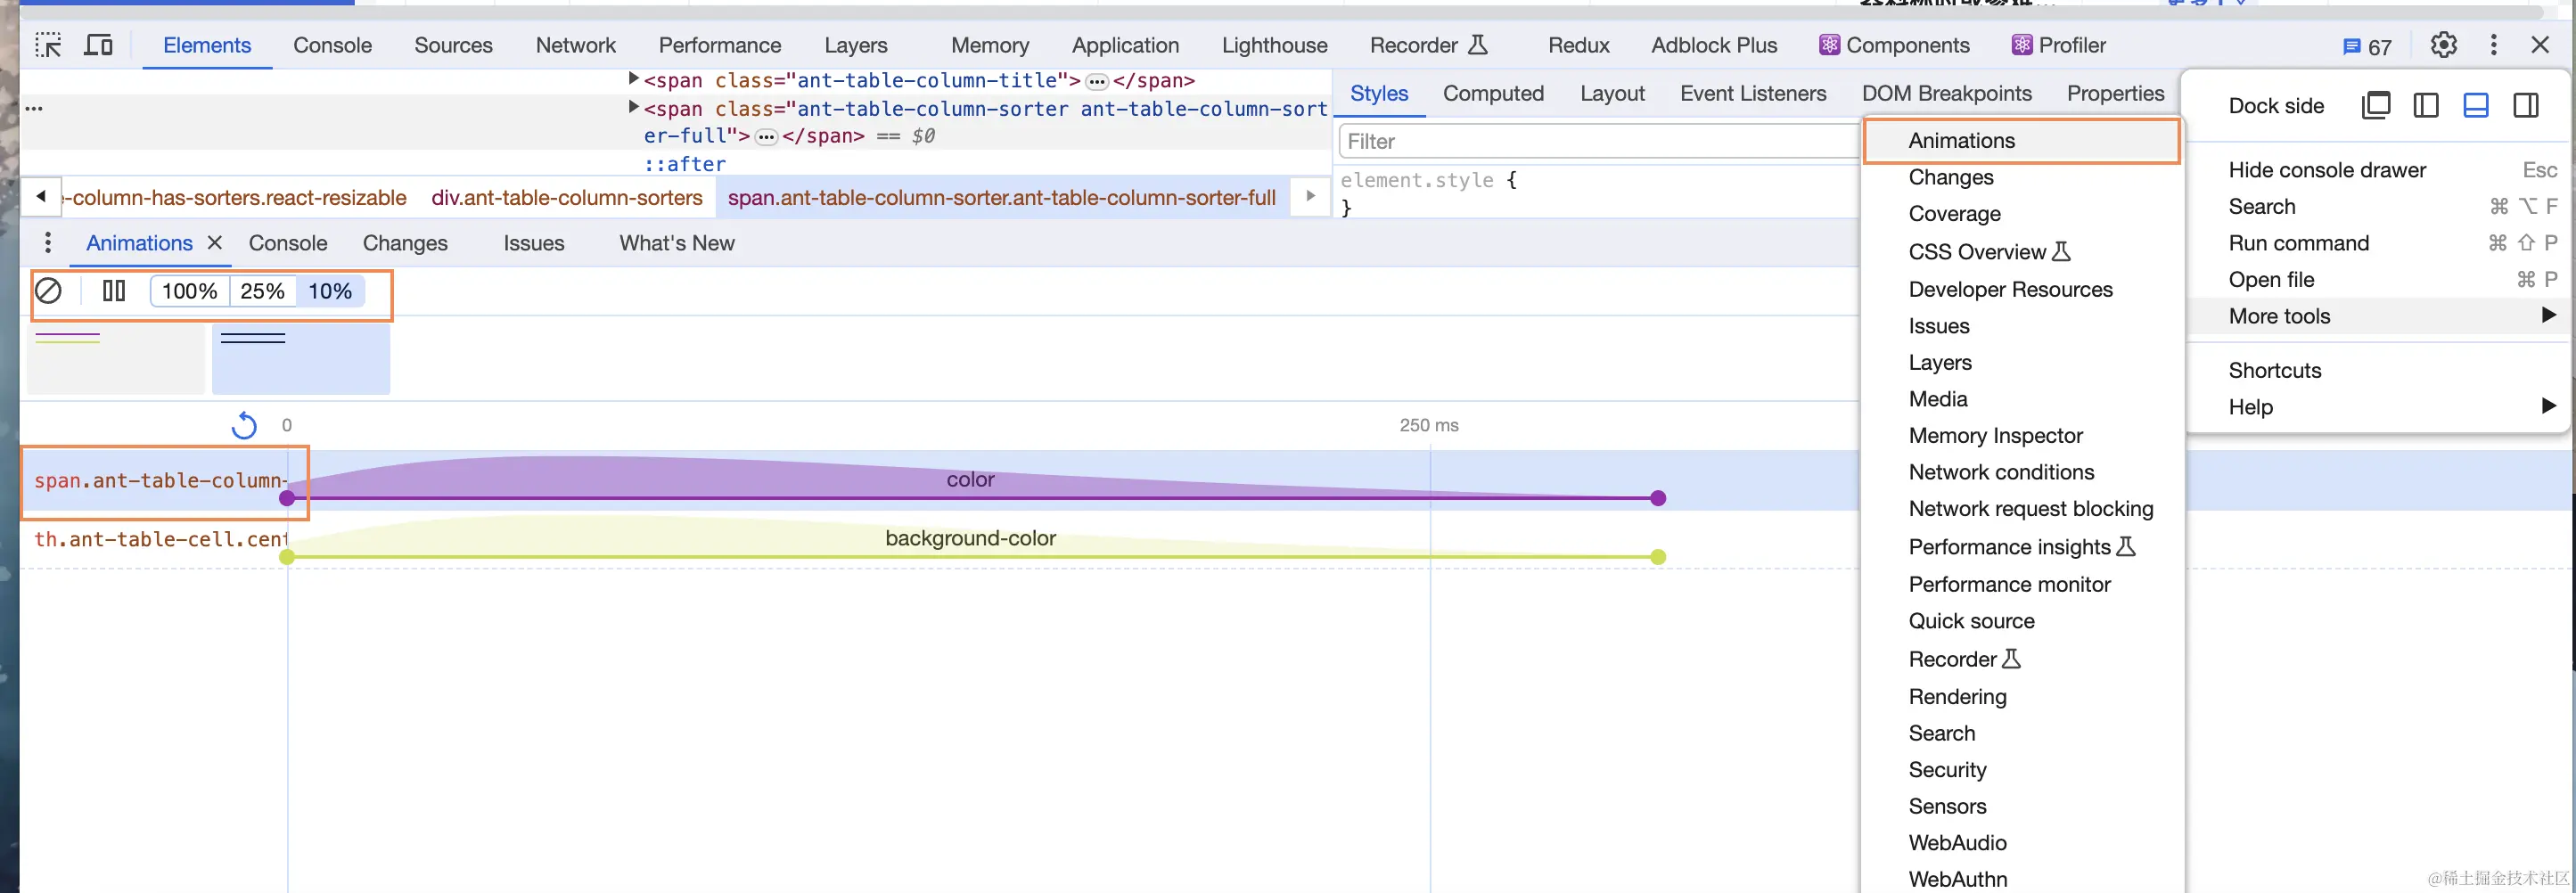Open the DevTools settings gear
2576x893 pixels.
coord(2443,45)
